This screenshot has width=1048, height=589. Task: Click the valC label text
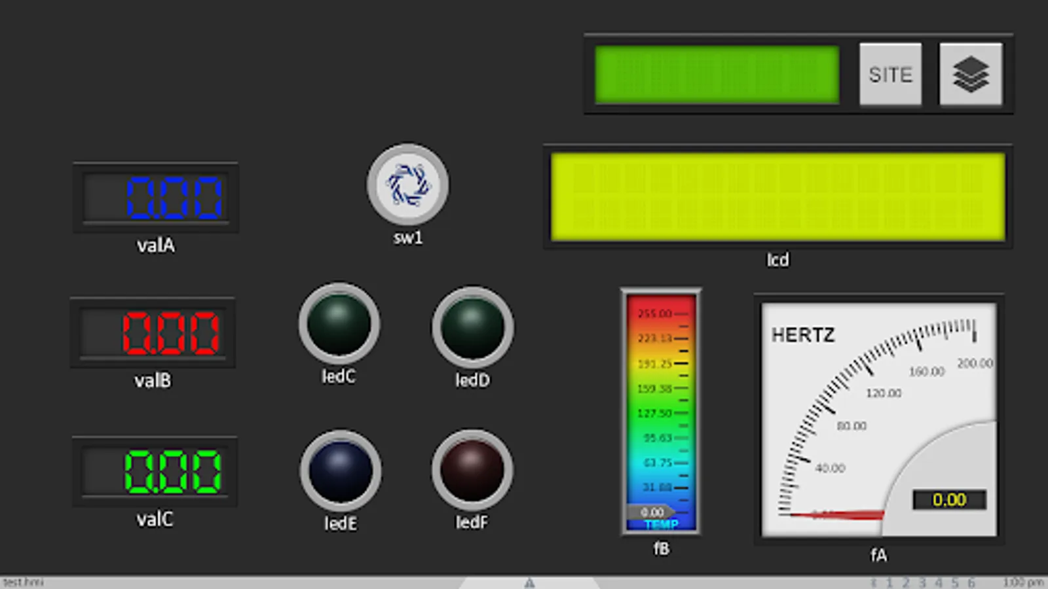[x=155, y=519]
